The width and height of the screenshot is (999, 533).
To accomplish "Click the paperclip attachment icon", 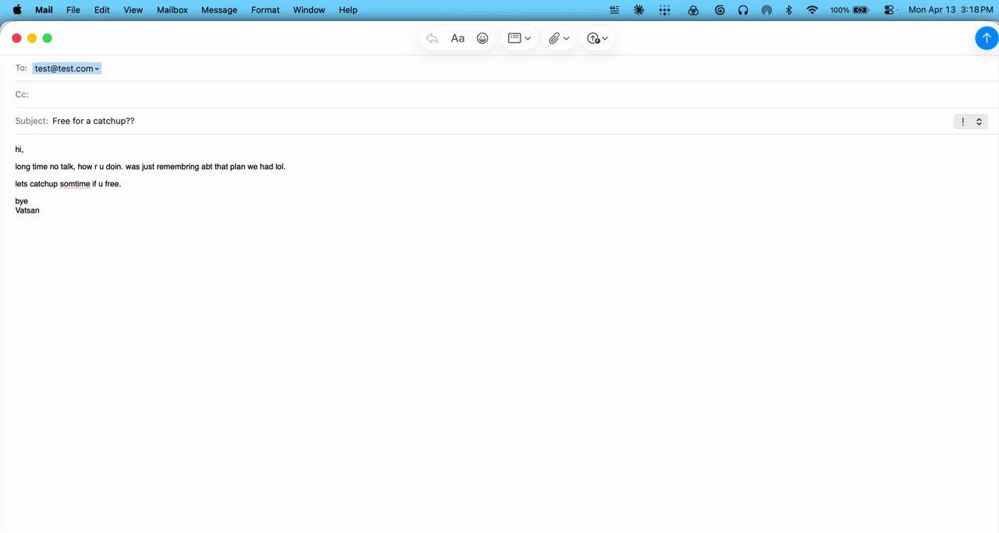I will [x=553, y=38].
